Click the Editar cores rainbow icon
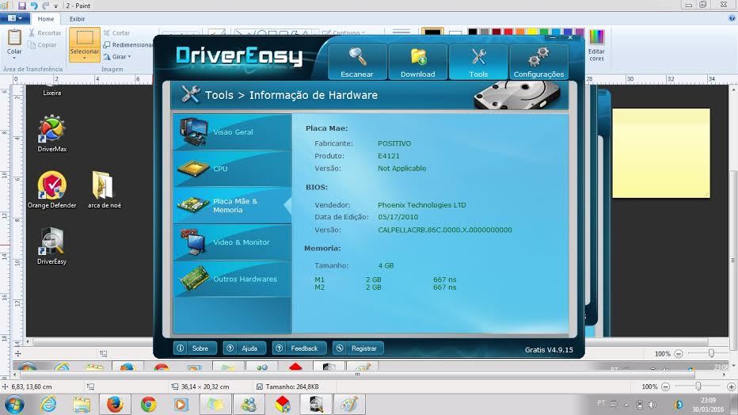 tap(596, 36)
